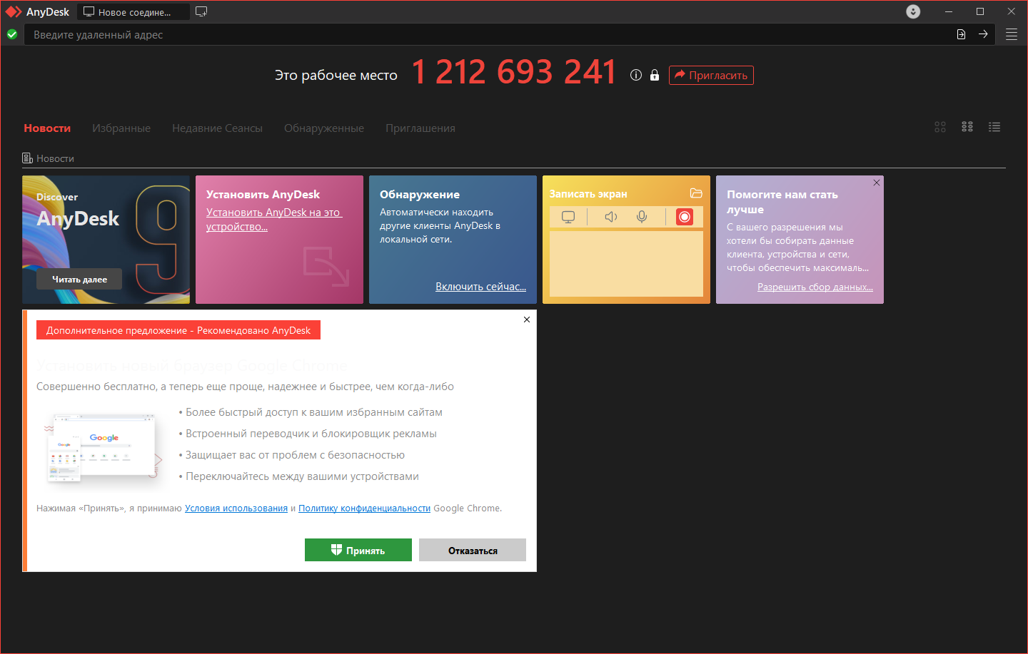1028x654 pixels.
Task: Click the connect arrow in the address bar
Action: pos(983,34)
